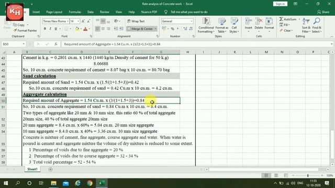Open the Format cells menu
This screenshot has width=335, height=188.
[x=269, y=26]
